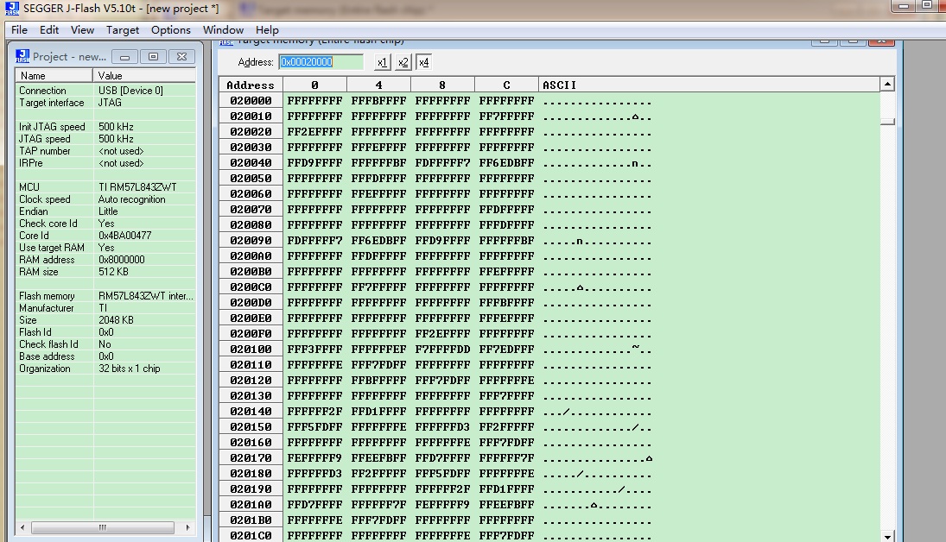Click memory address row 020040
The height and width of the screenshot is (542, 946).
pos(251,163)
